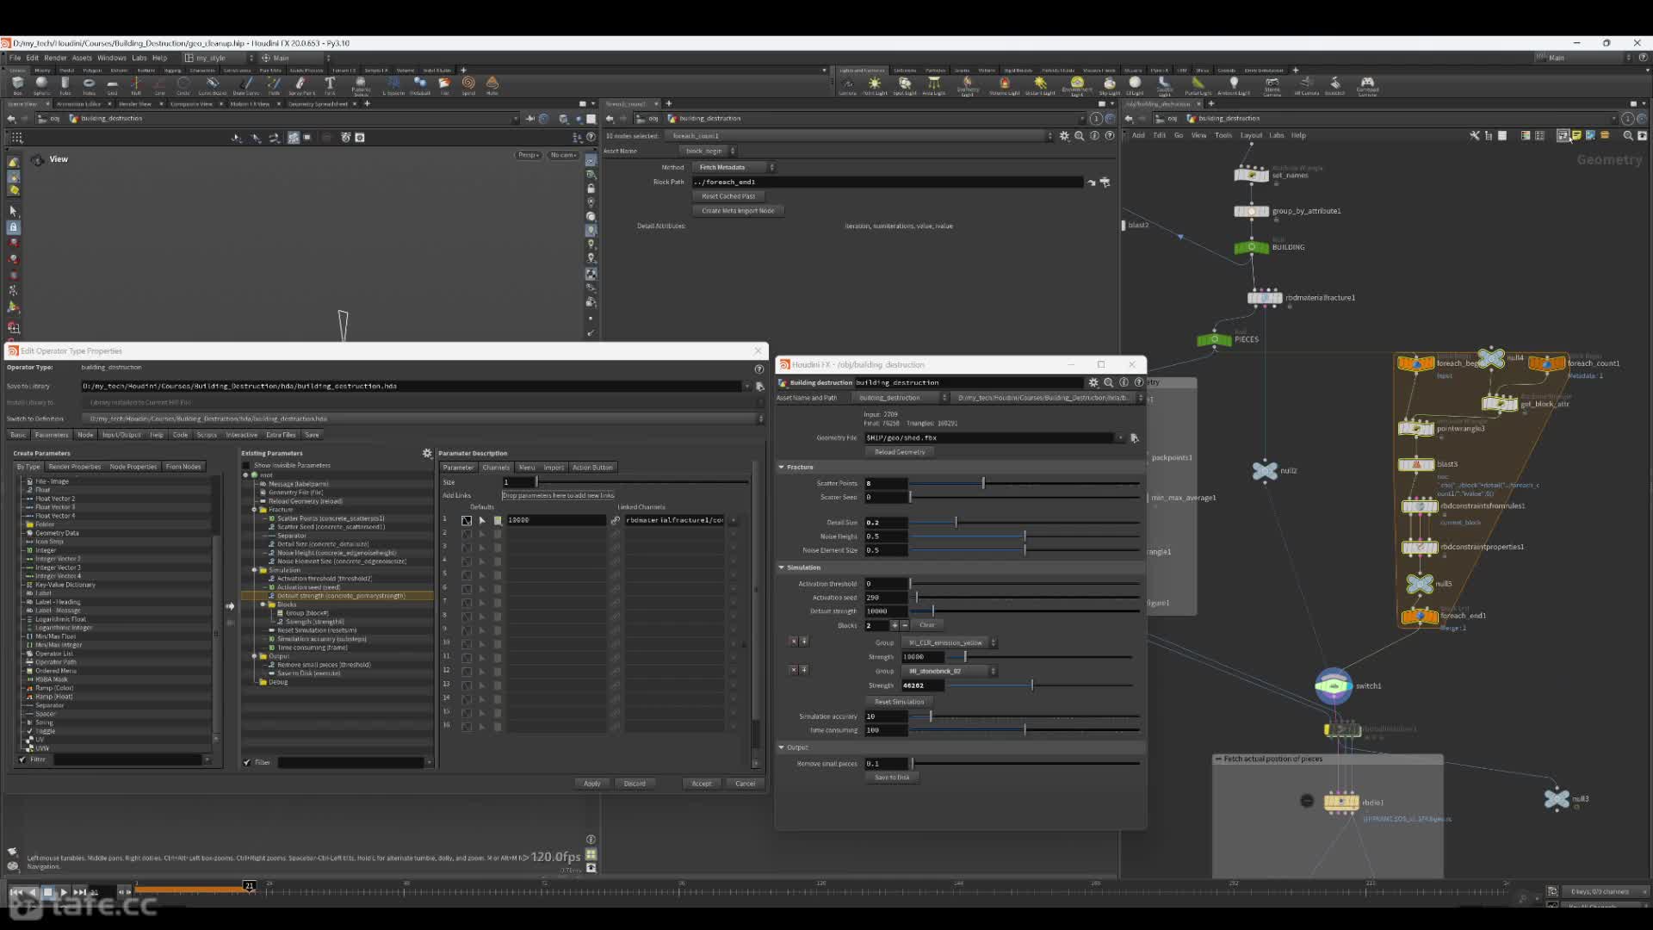Adjust the Noise Height slider
Viewport: 1653px width, 930px height.
point(1025,536)
